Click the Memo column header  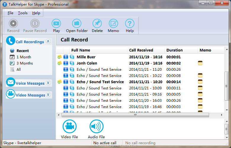(x=211, y=50)
